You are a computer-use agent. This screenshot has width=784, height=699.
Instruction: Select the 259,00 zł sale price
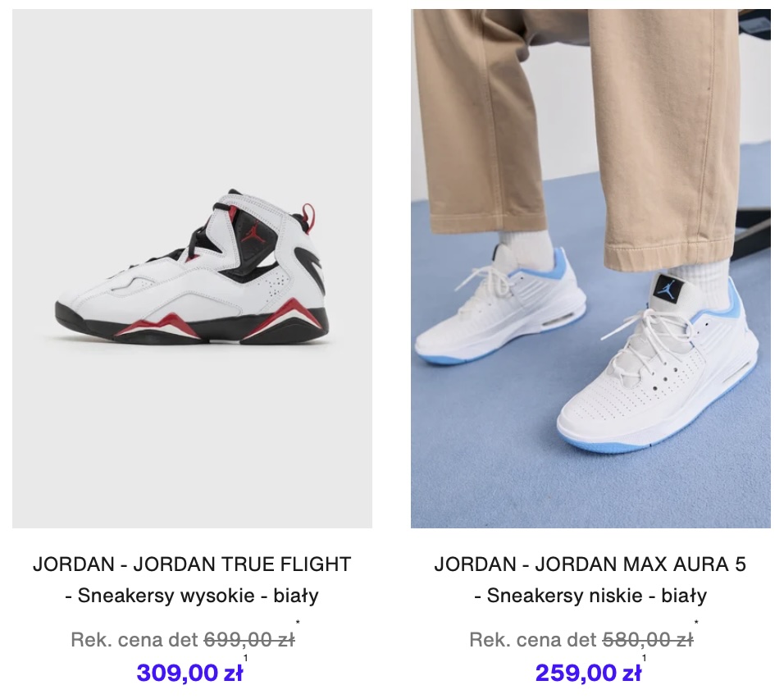click(588, 673)
